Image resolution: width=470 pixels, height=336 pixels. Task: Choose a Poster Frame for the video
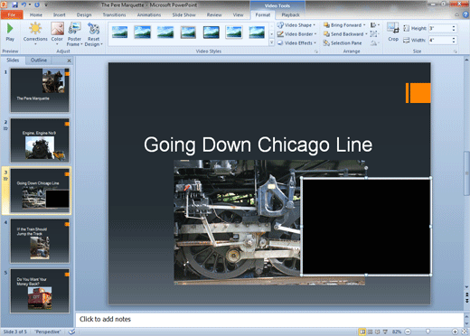point(74,33)
